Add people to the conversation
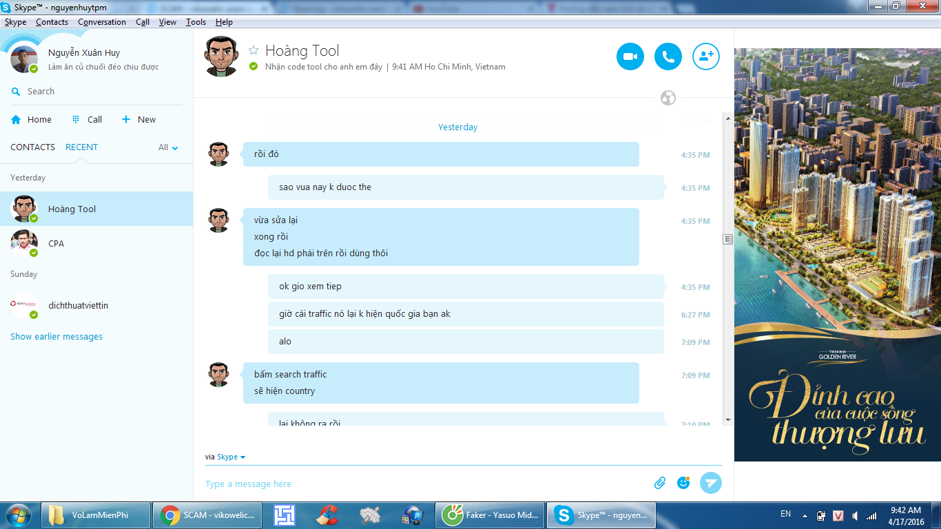Image resolution: width=941 pixels, height=529 pixels. coord(706,56)
